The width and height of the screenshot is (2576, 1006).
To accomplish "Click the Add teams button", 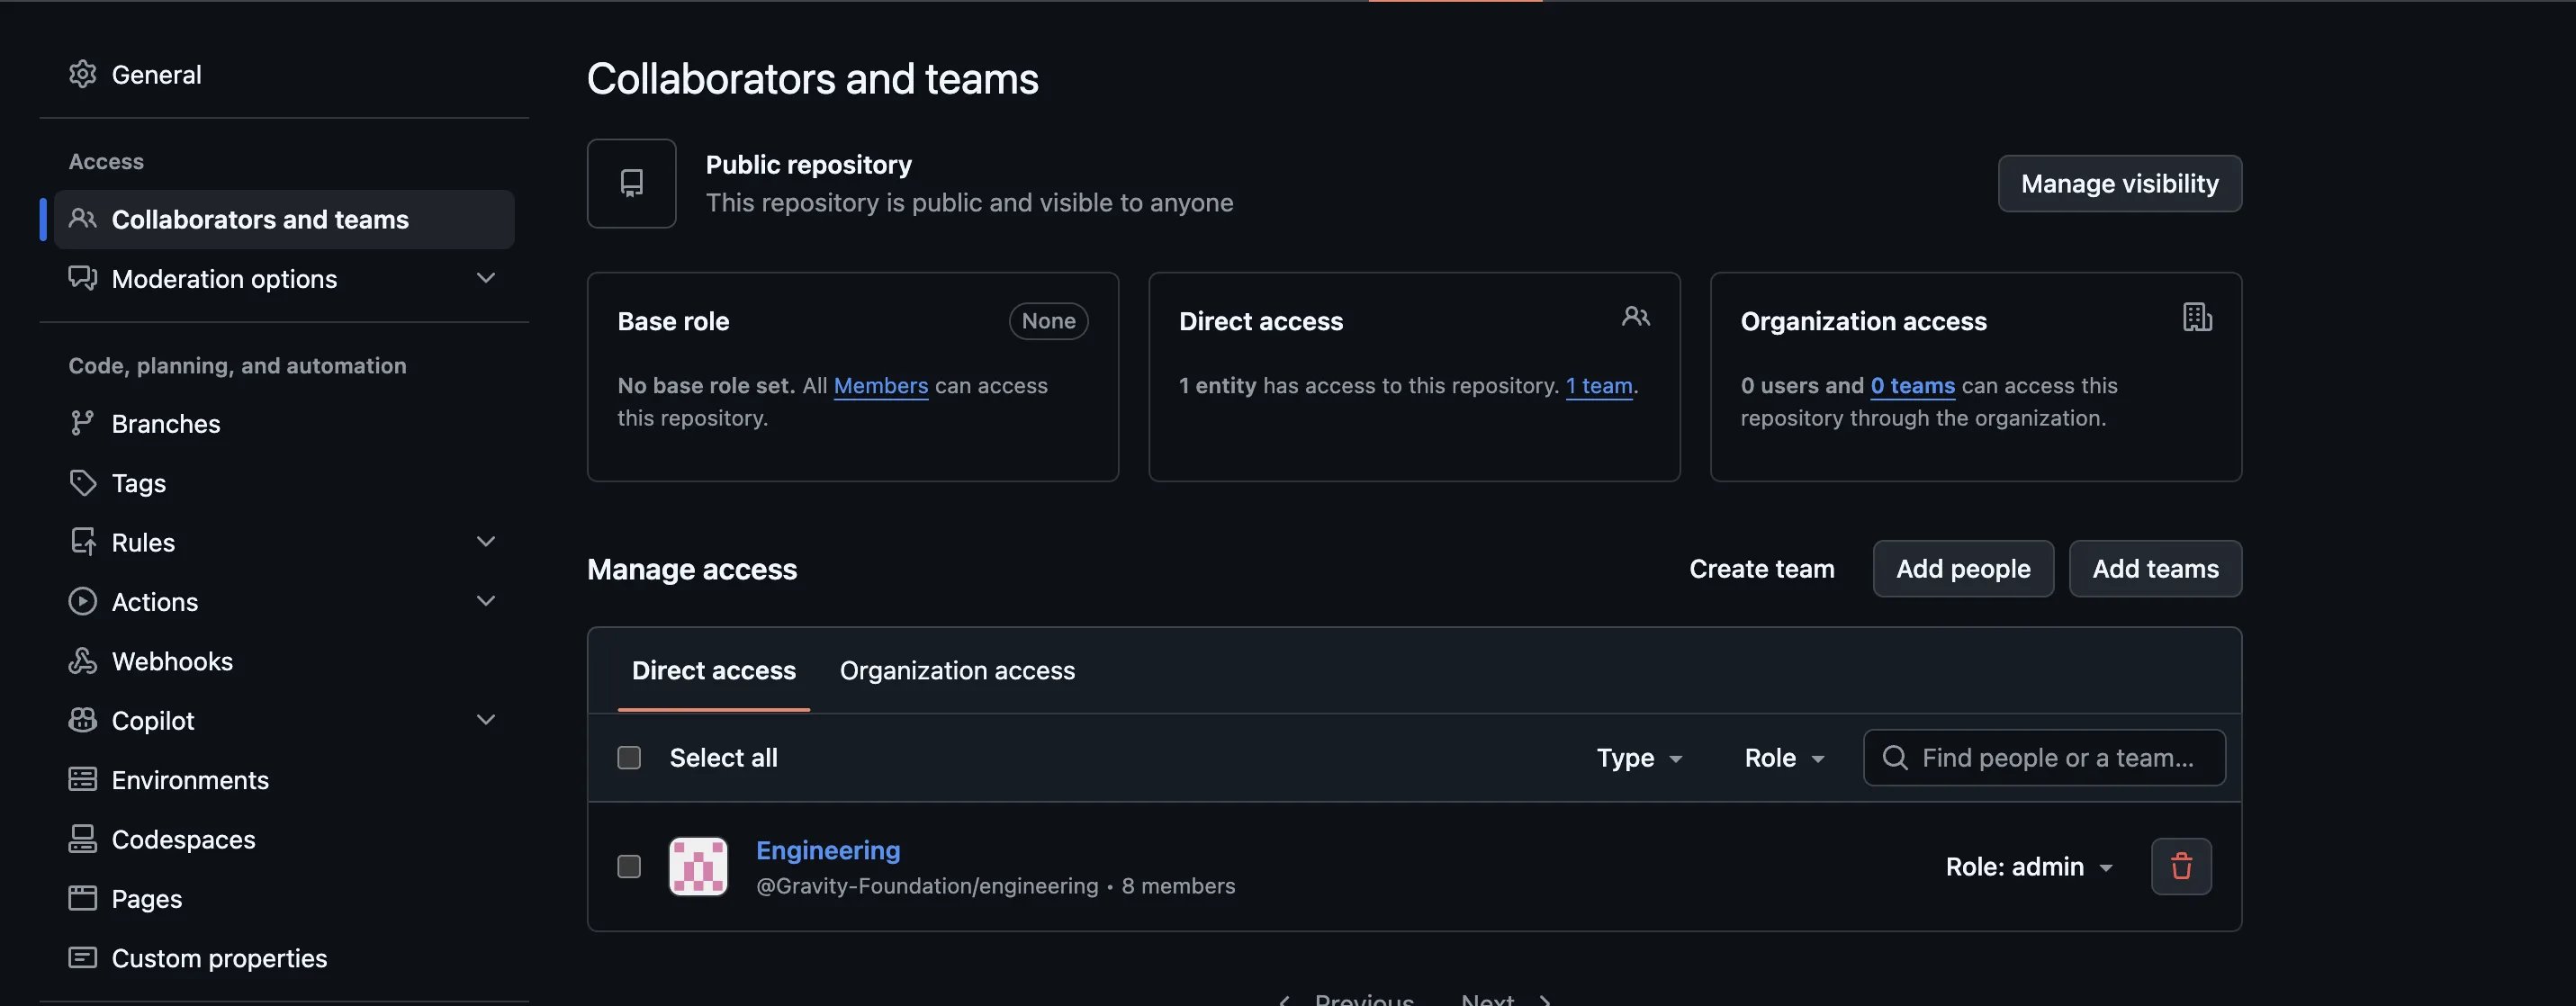I will pos(2155,568).
